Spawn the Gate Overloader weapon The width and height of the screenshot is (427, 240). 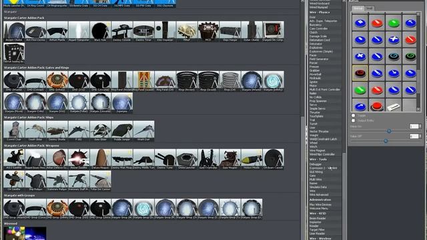pos(209,159)
